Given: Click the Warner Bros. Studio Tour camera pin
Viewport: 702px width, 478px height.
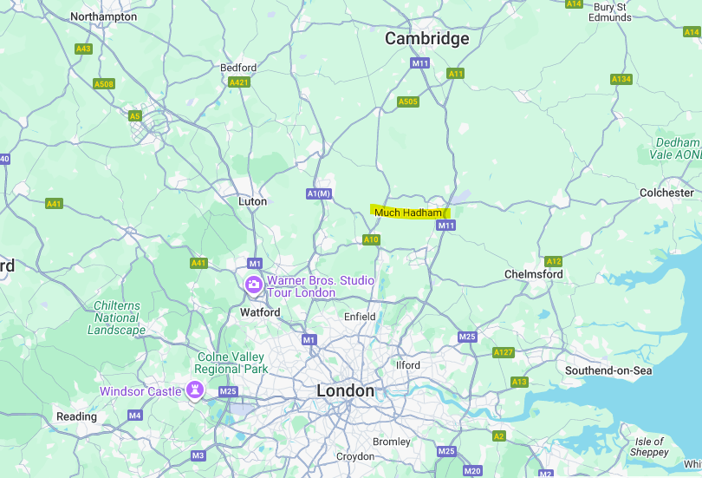Looking at the screenshot, I should [253, 285].
